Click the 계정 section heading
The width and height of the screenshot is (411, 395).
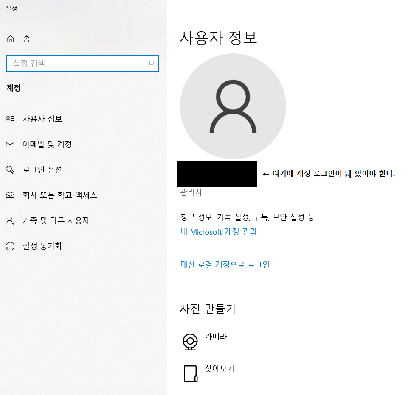(x=13, y=88)
